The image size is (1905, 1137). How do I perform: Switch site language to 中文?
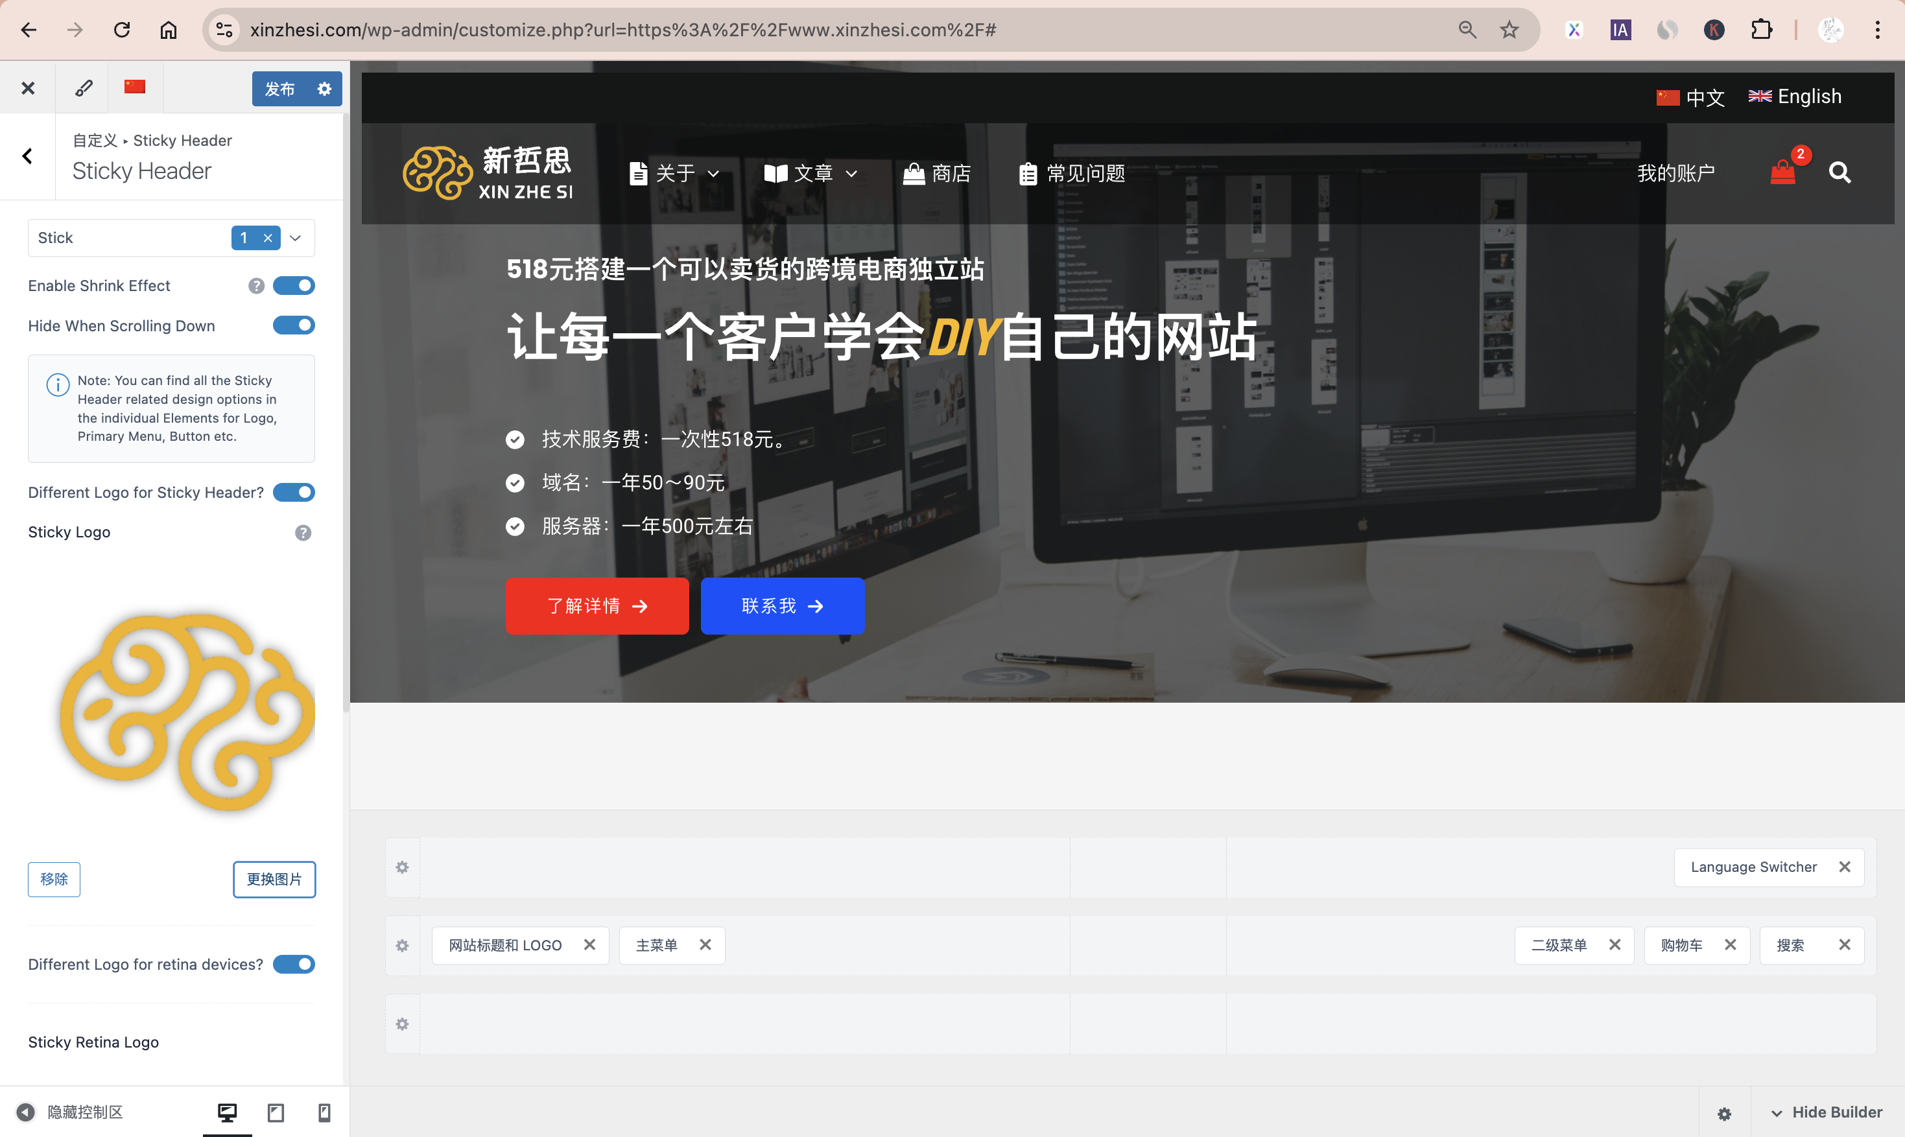coord(1690,97)
